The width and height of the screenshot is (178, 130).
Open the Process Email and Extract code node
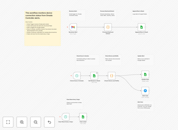click(108, 27)
